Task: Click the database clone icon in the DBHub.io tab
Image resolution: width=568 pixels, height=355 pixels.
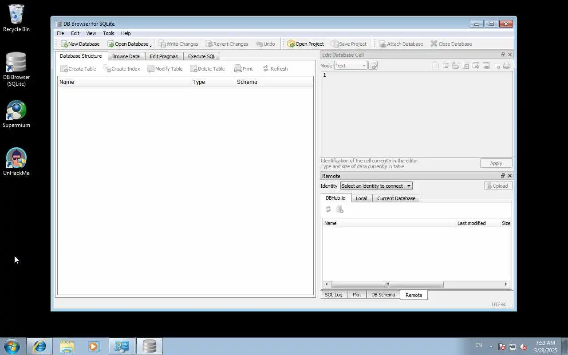Action: coord(339,209)
